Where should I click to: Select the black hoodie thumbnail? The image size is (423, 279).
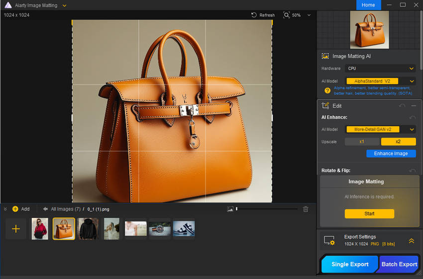pos(88,229)
